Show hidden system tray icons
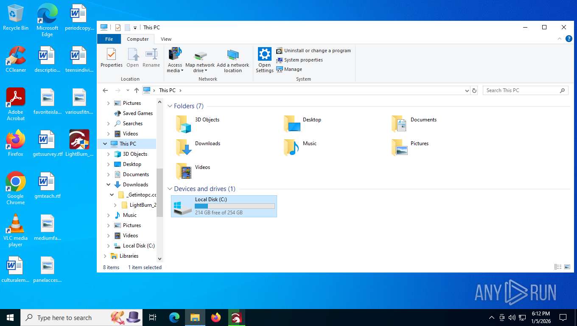Screen dimensions: 577x326 point(492,318)
